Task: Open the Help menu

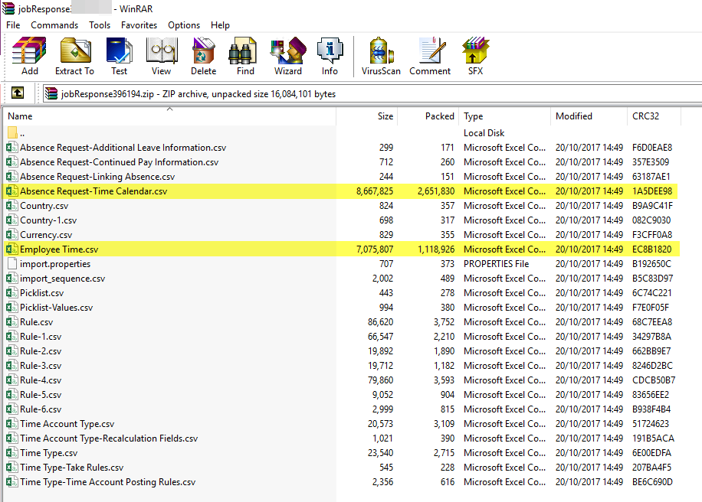Action: coord(220,25)
